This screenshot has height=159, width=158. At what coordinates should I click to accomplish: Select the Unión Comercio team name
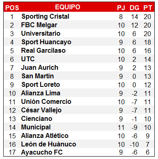(46, 101)
